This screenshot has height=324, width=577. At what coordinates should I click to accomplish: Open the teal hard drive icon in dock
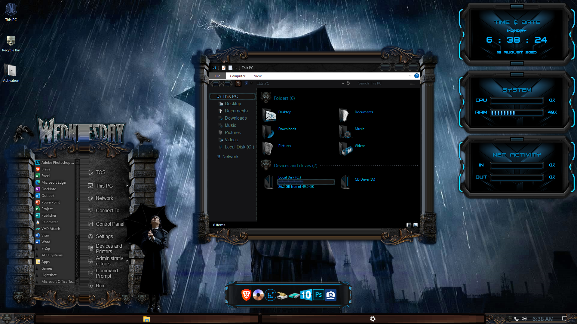click(x=294, y=296)
